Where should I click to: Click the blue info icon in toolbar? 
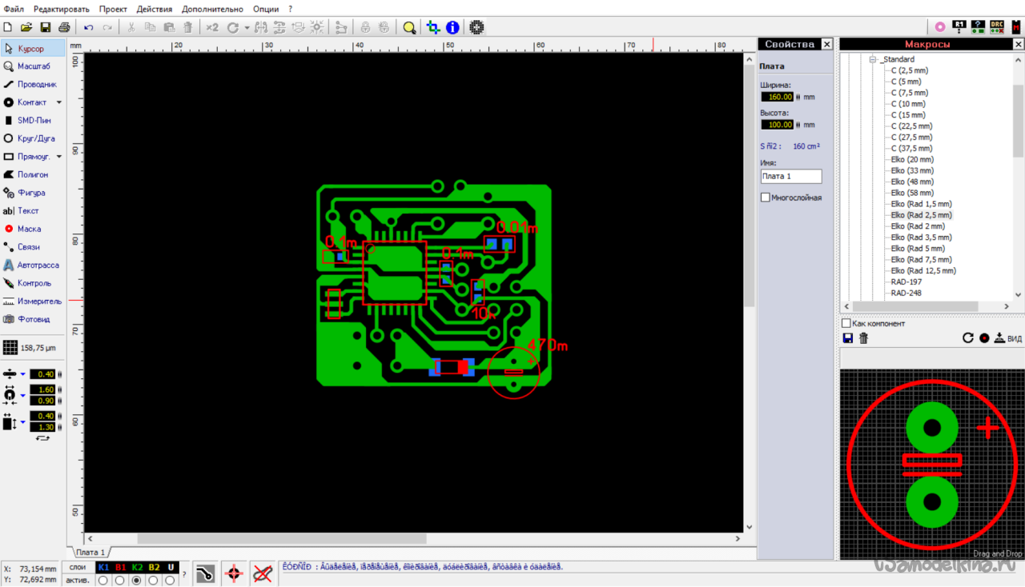[x=451, y=27]
